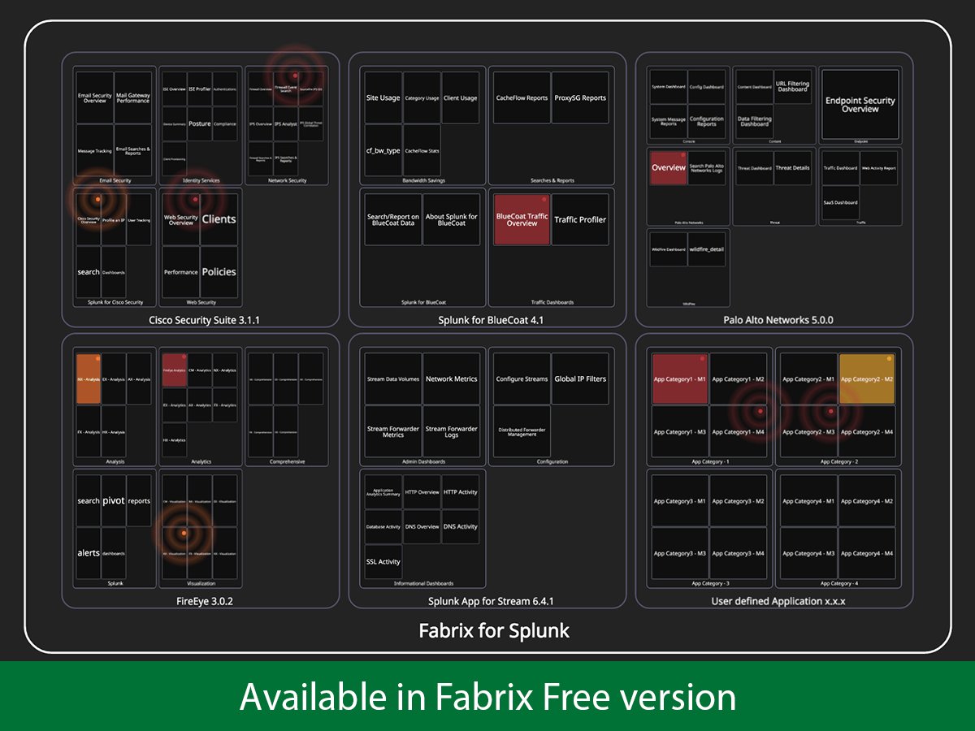
Task: Open ProxySG Reports
Action: pyautogui.click(x=580, y=97)
